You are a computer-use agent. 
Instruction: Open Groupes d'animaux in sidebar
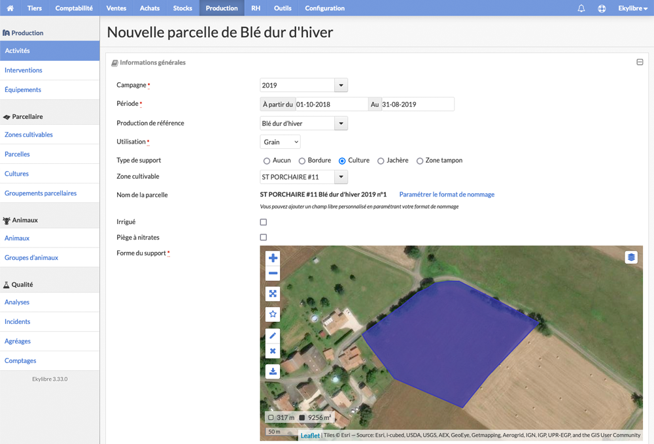coord(50,258)
